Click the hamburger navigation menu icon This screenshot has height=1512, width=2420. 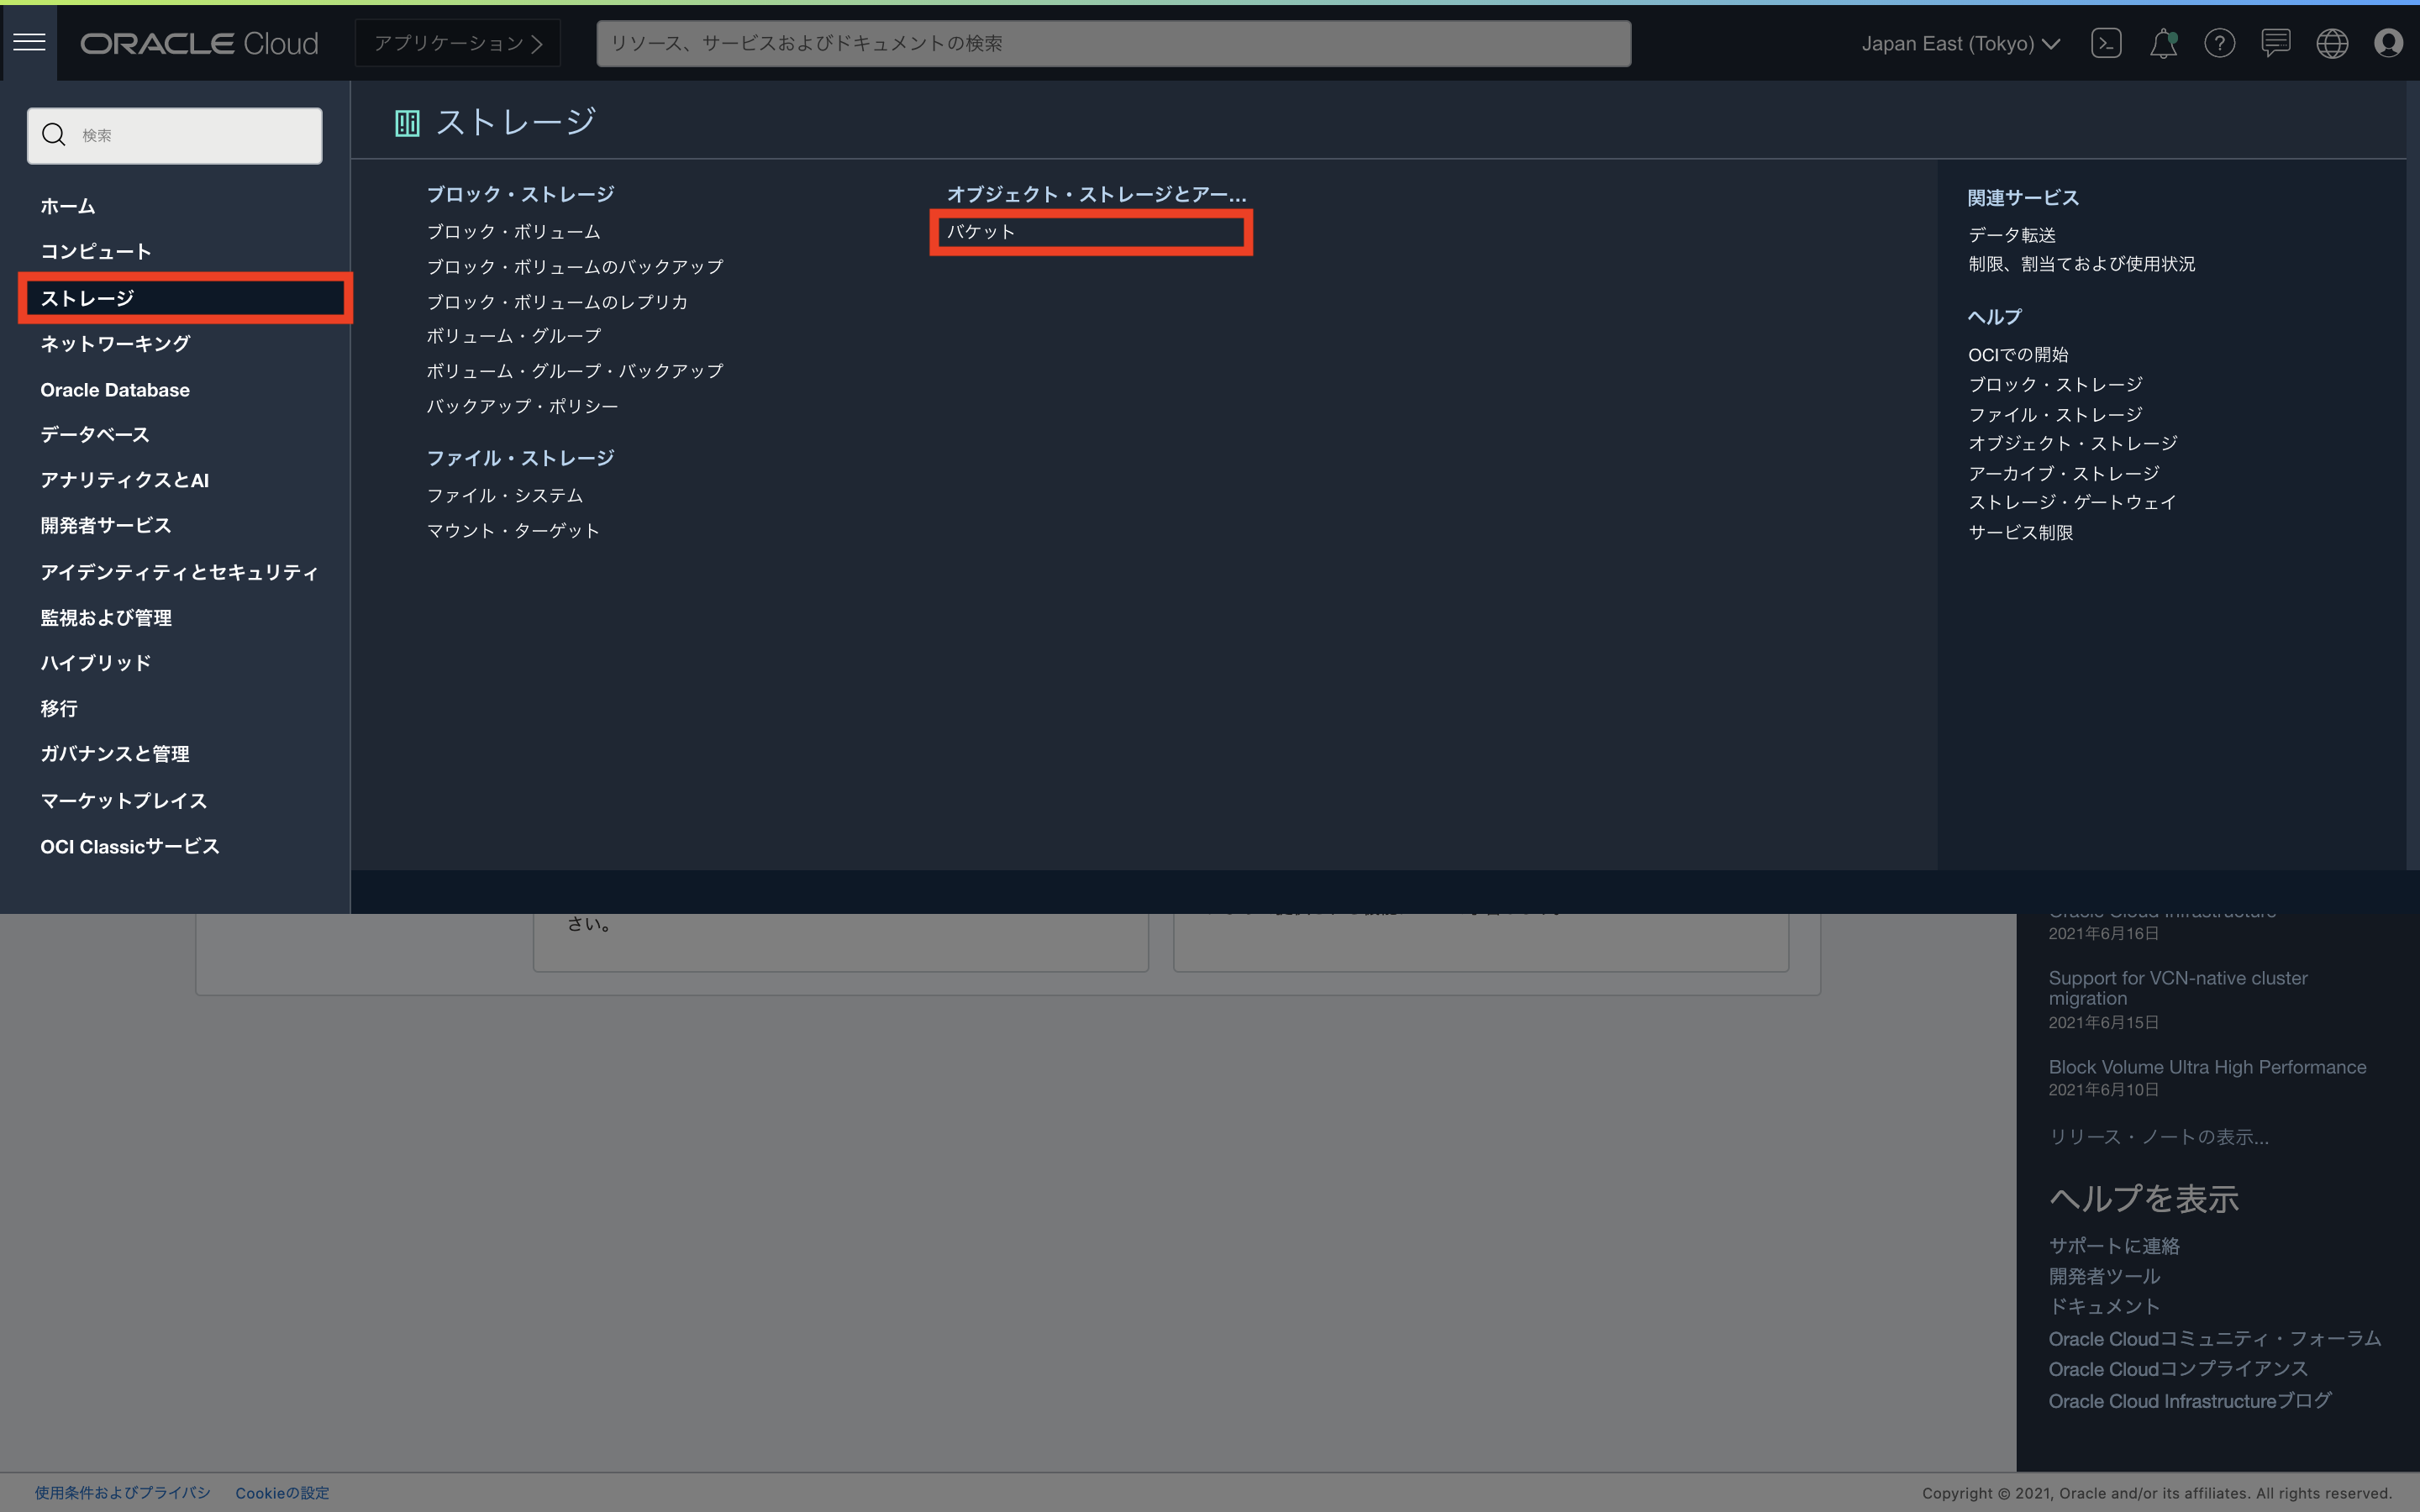coord(29,42)
